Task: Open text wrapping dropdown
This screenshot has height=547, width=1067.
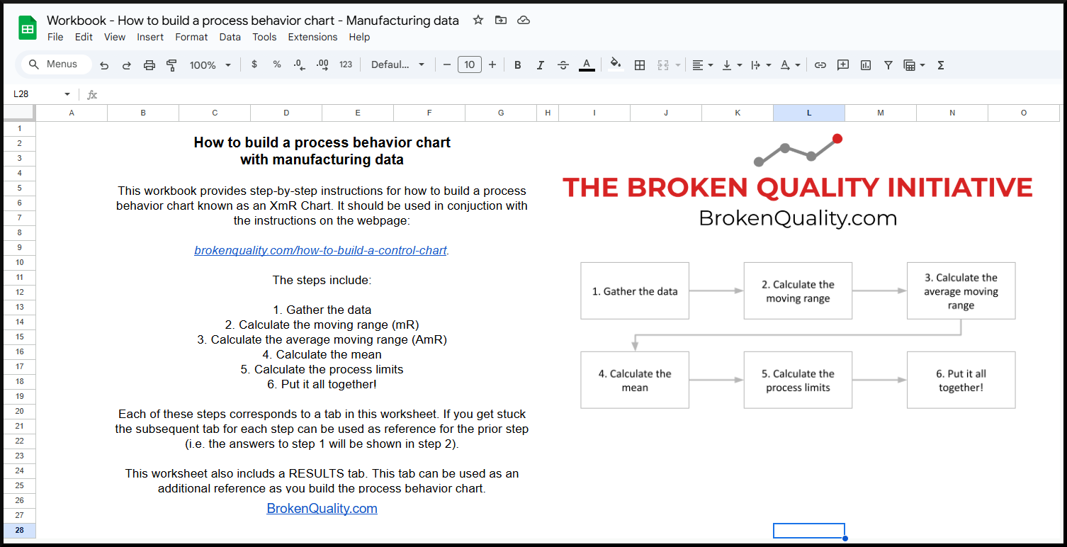Action: click(761, 65)
